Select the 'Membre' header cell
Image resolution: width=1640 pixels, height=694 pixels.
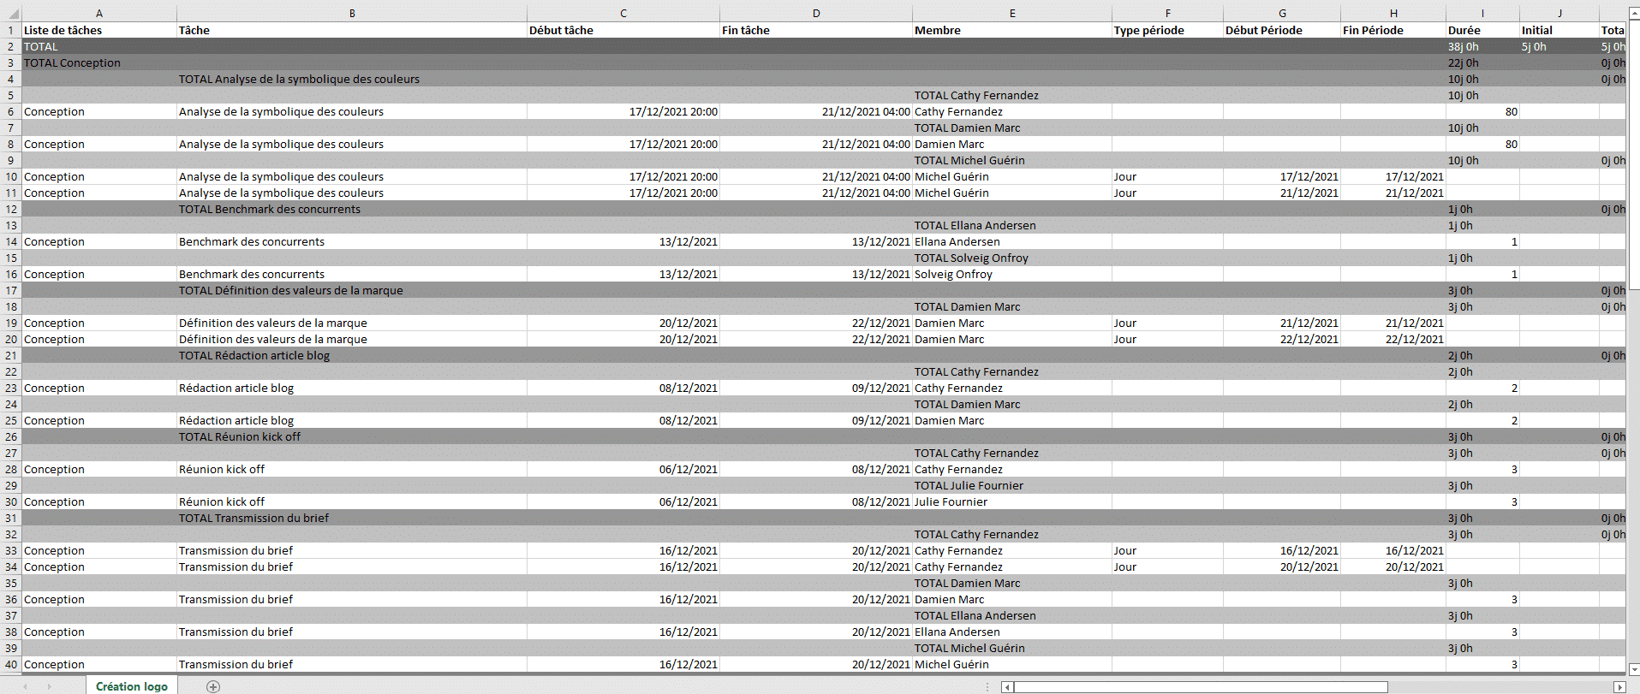point(1012,30)
